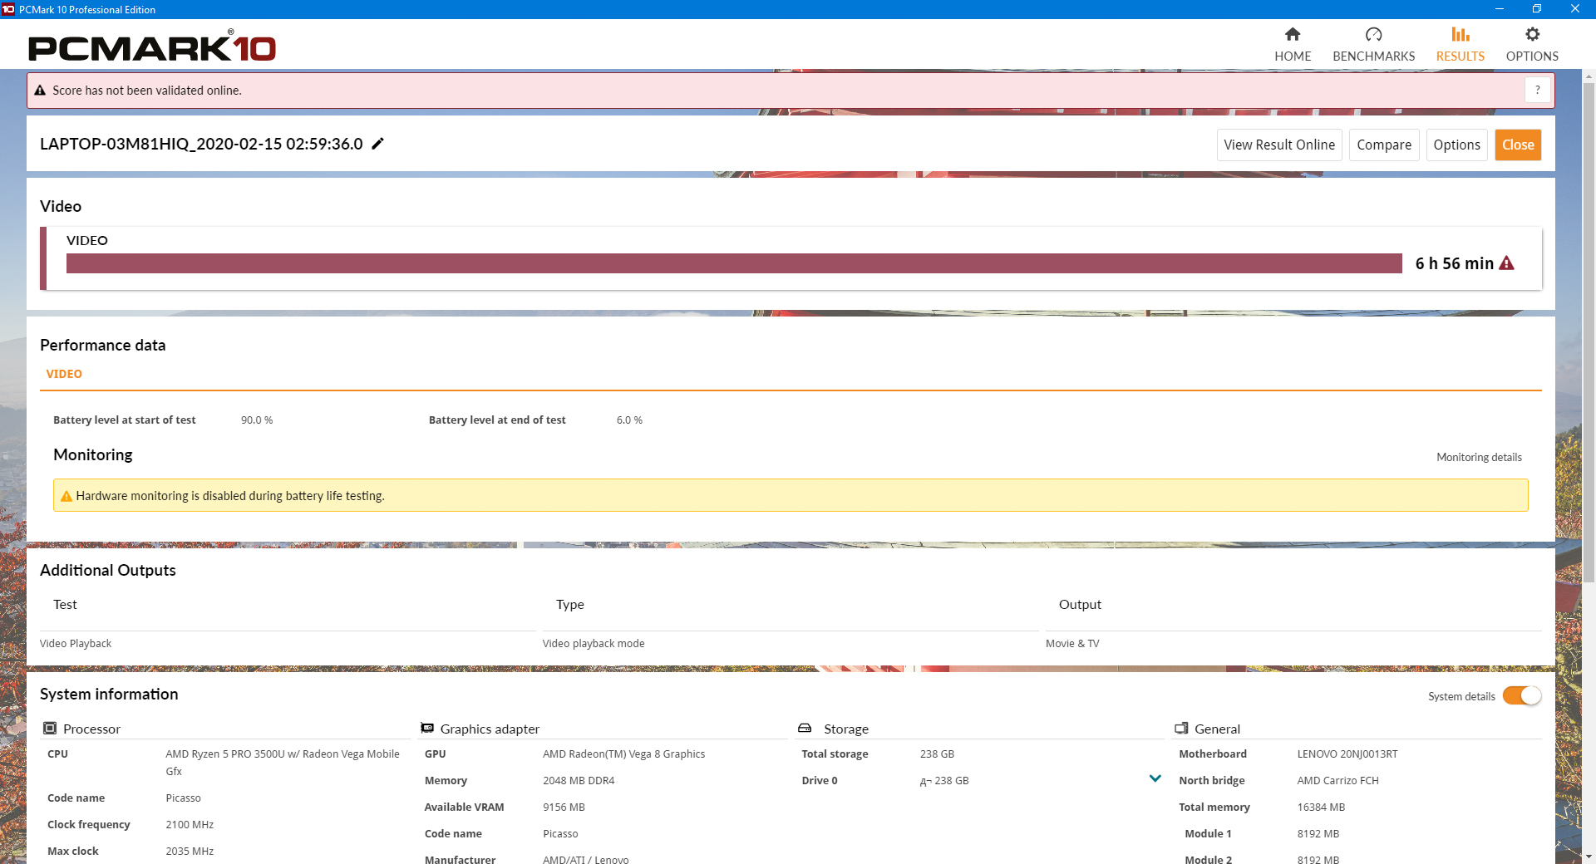Click the Hardware monitoring disabled notice text

pyautogui.click(x=230, y=496)
